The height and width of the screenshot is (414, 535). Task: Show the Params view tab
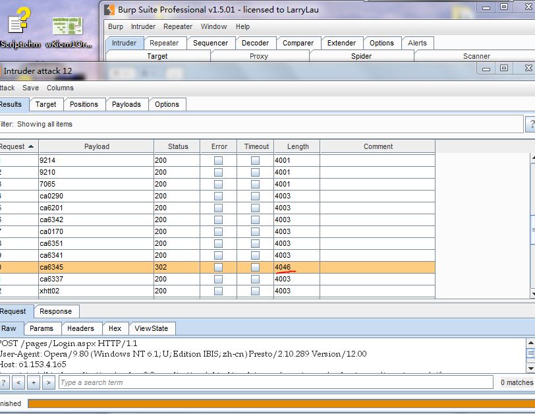[x=42, y=328]
